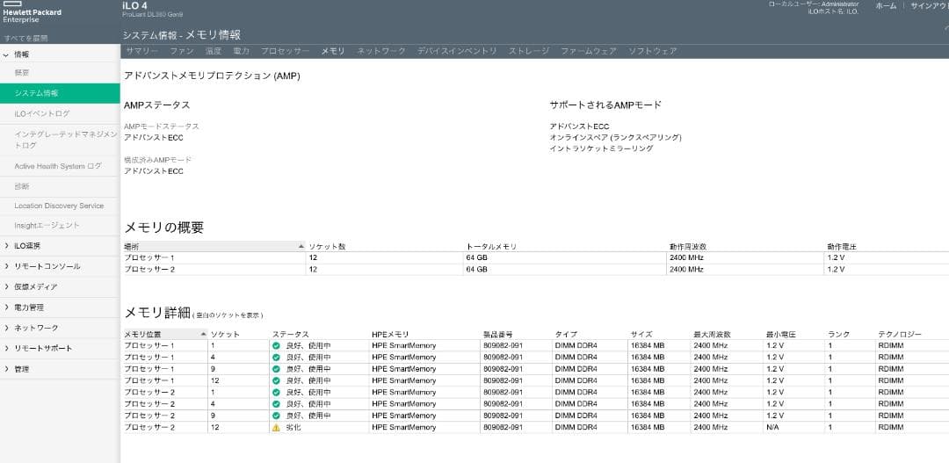Open Location Discovery Service in sidebar

click(60, 206)
